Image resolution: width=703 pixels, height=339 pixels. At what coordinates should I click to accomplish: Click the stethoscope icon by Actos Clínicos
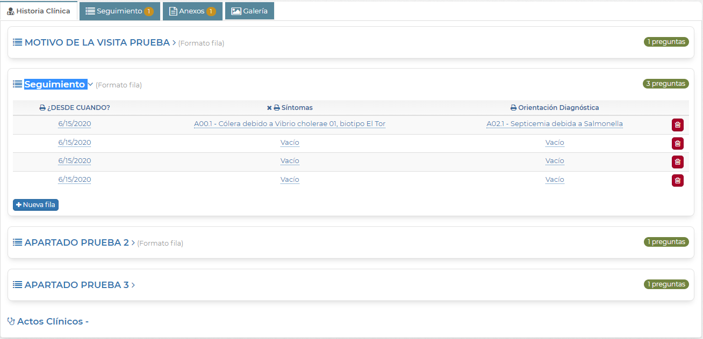click(x=11, y=321)
